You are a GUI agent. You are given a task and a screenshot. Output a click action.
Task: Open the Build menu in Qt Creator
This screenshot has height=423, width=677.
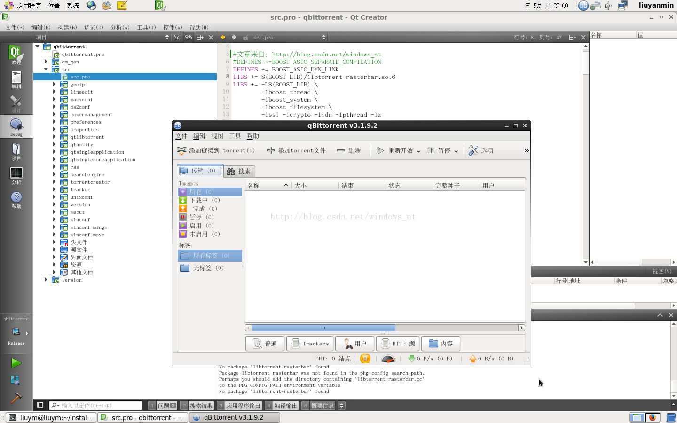pos(67,27)
